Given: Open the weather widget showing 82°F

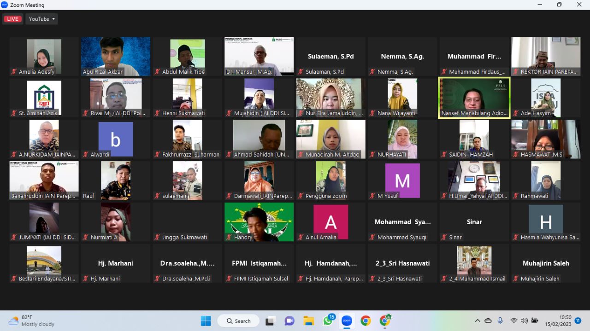Looking at the screenshot, I should [31, 321].
